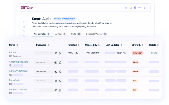169x105 pixels.
Task: Click the Smart Audit page heading
Action: coord(41,19)
